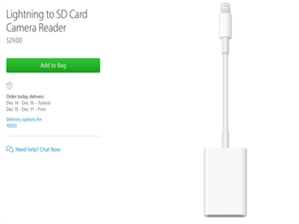
Task: Click the lower cable strain relief near reader
Action: pyautogui.click(x=225, y=139)
